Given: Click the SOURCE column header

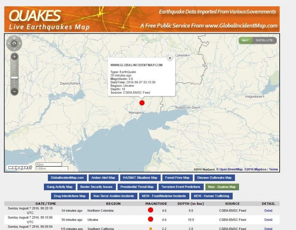Looking at the screenshot, I should click(232, 203).
